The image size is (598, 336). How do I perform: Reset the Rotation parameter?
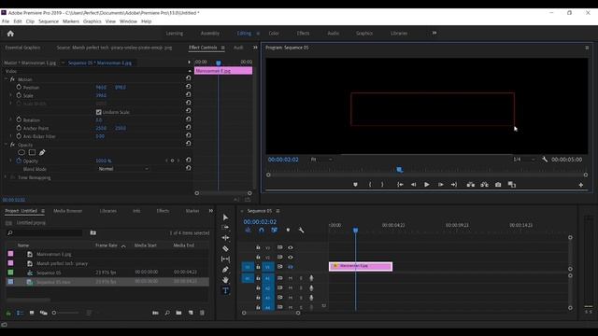click(x=189, y=119)
